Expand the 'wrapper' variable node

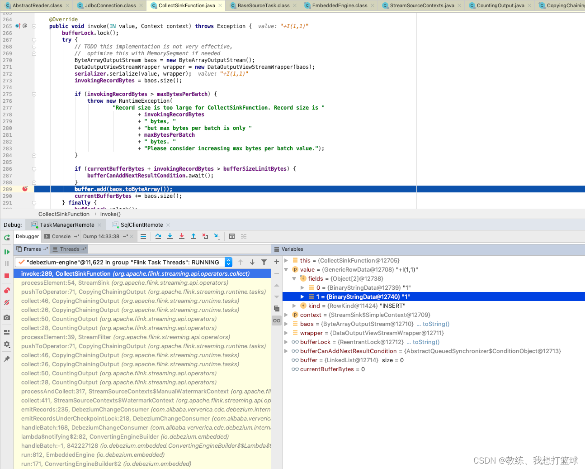click(286, 333)
